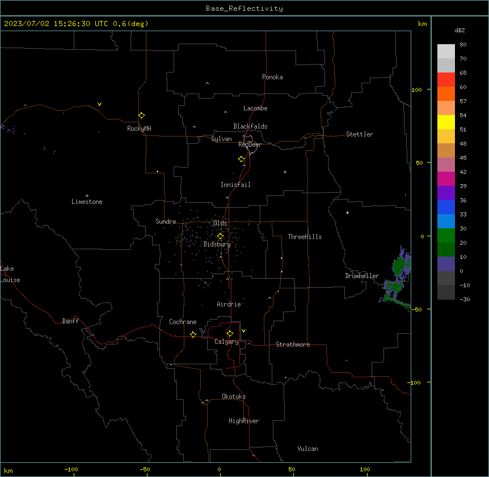Click the 50 tick on right vertical axis
Image resolution: width=489 pixels, height=477 pixels.
[x=419, y=163]
